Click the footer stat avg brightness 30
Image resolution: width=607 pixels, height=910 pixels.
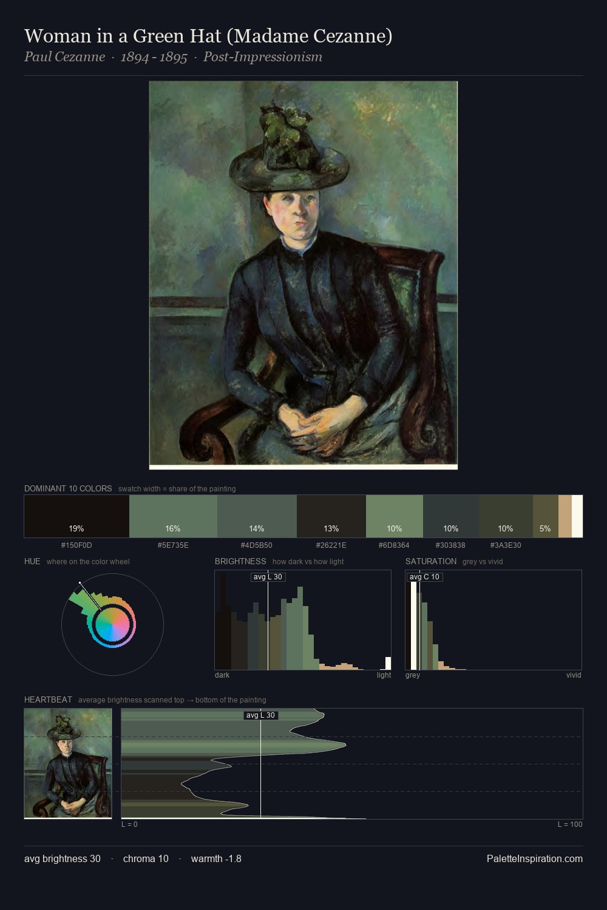tap(63, 859)
